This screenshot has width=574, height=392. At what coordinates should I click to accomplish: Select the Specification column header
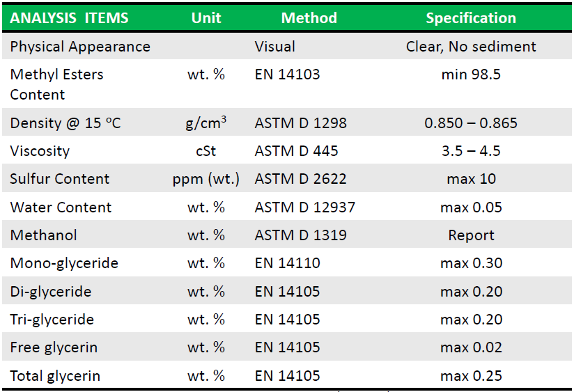pos(471,18)
